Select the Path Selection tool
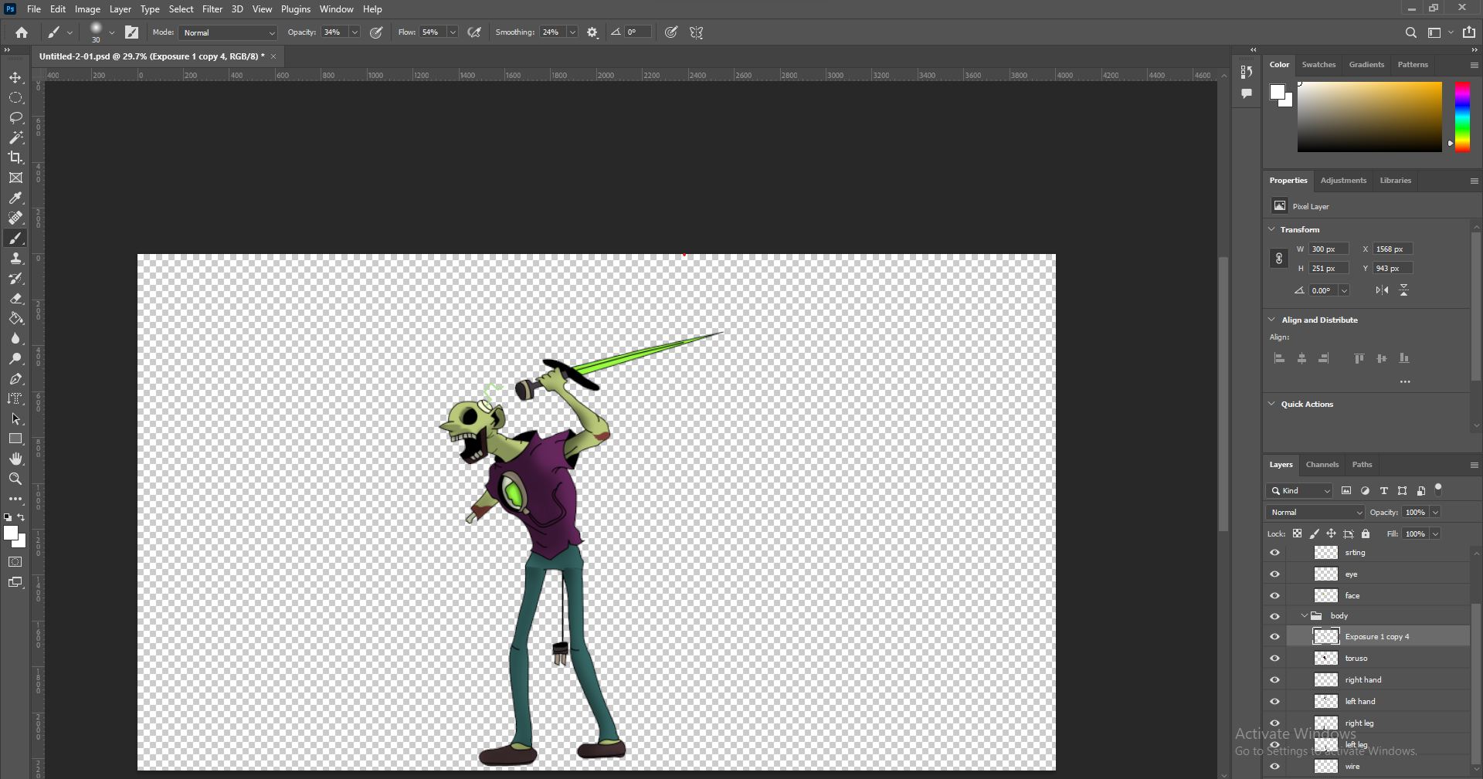Screen dimensions: 1483x779 pos(15,418)
